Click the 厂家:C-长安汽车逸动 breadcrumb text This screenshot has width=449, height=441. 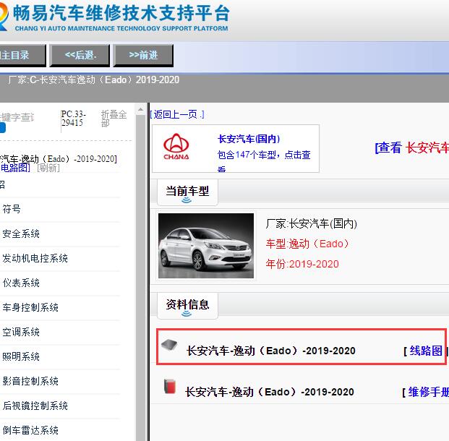(x=94, y=80)
